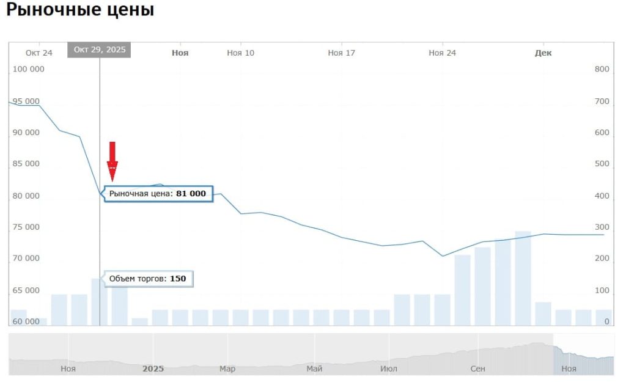Click the highlighted range in the navigator strip
The height and width of the screenshot is (382, 626).
(583, 354)
